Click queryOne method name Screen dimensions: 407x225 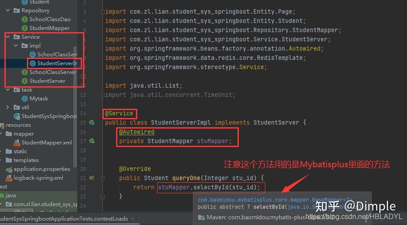(x=186, y=178)
